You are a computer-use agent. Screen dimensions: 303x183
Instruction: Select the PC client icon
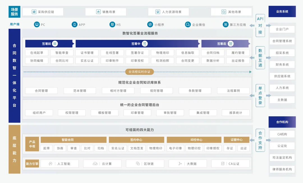click(36, 24)
